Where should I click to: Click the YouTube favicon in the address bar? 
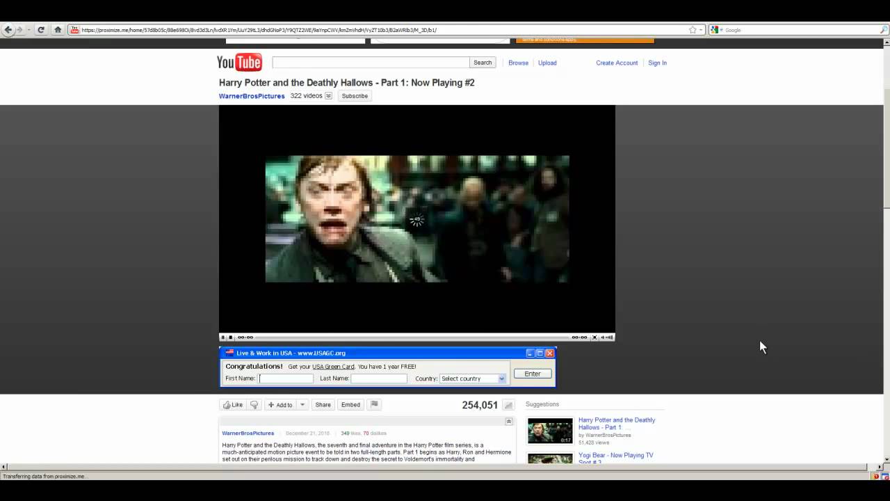click(x=74, y=30)
